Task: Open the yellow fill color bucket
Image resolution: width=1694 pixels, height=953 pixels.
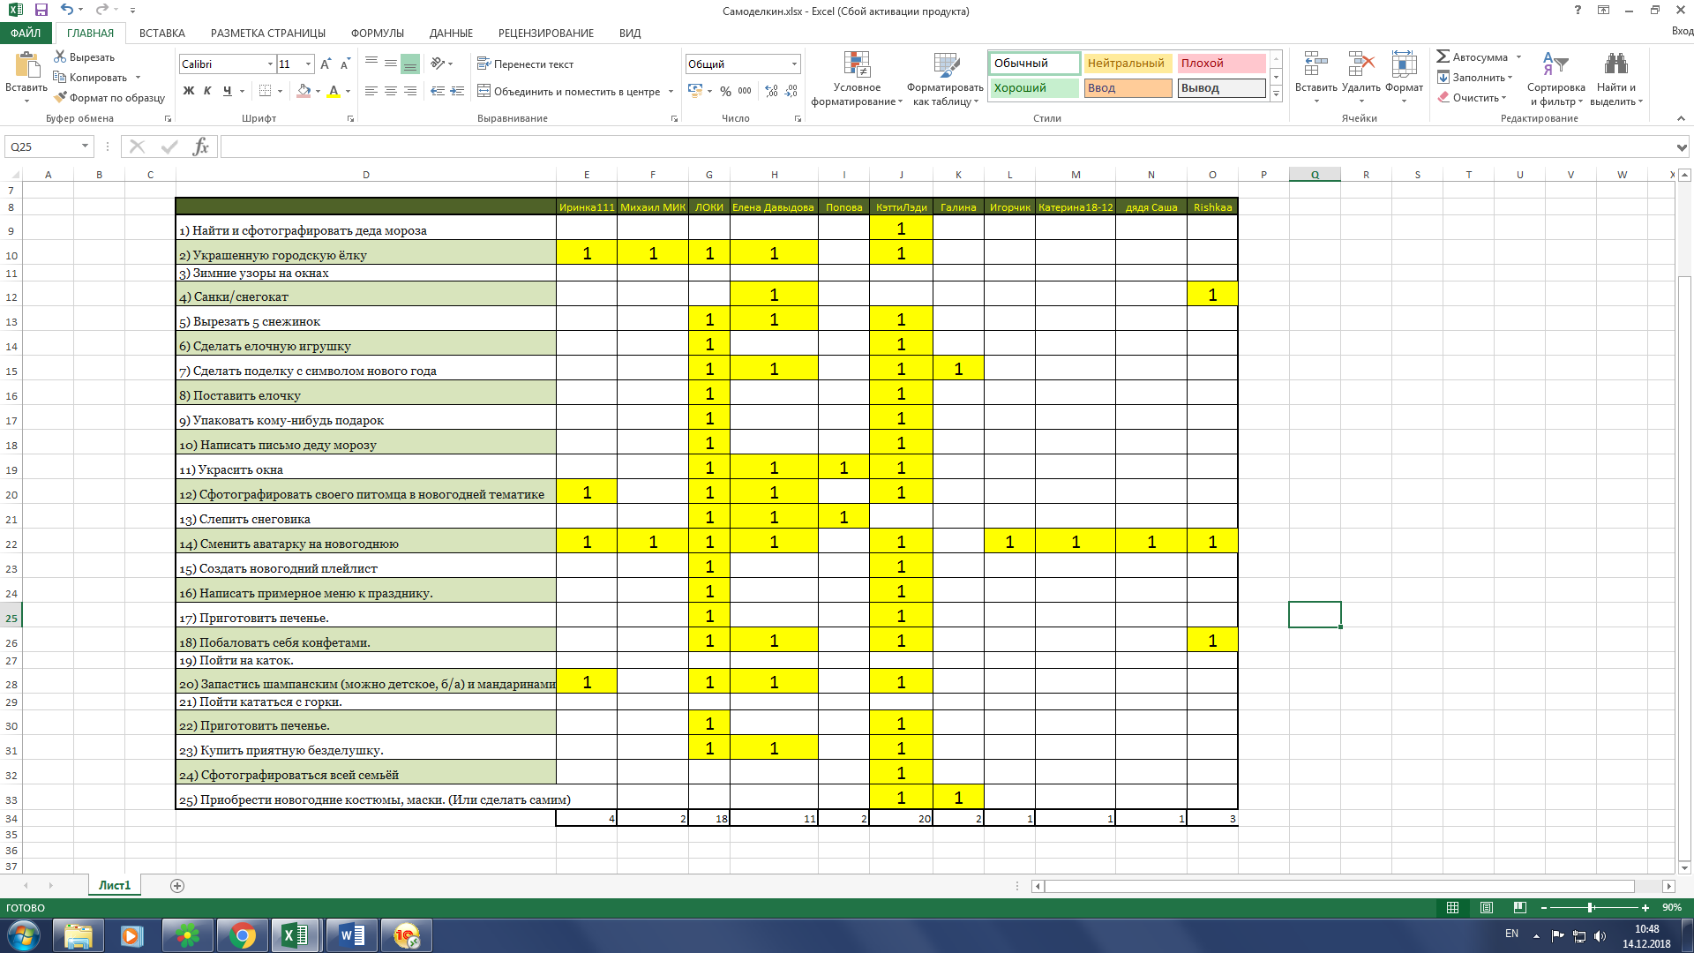Action: [x=304, y=91]
